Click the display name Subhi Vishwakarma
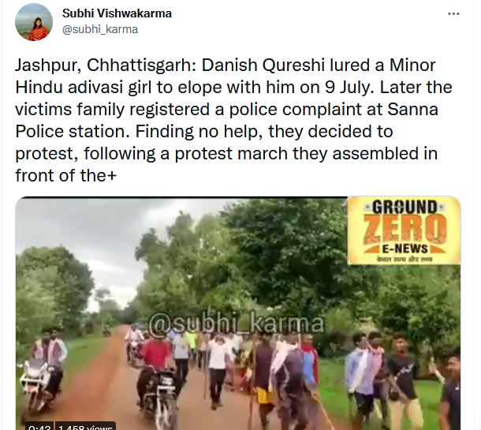 [x=117, y=13]
